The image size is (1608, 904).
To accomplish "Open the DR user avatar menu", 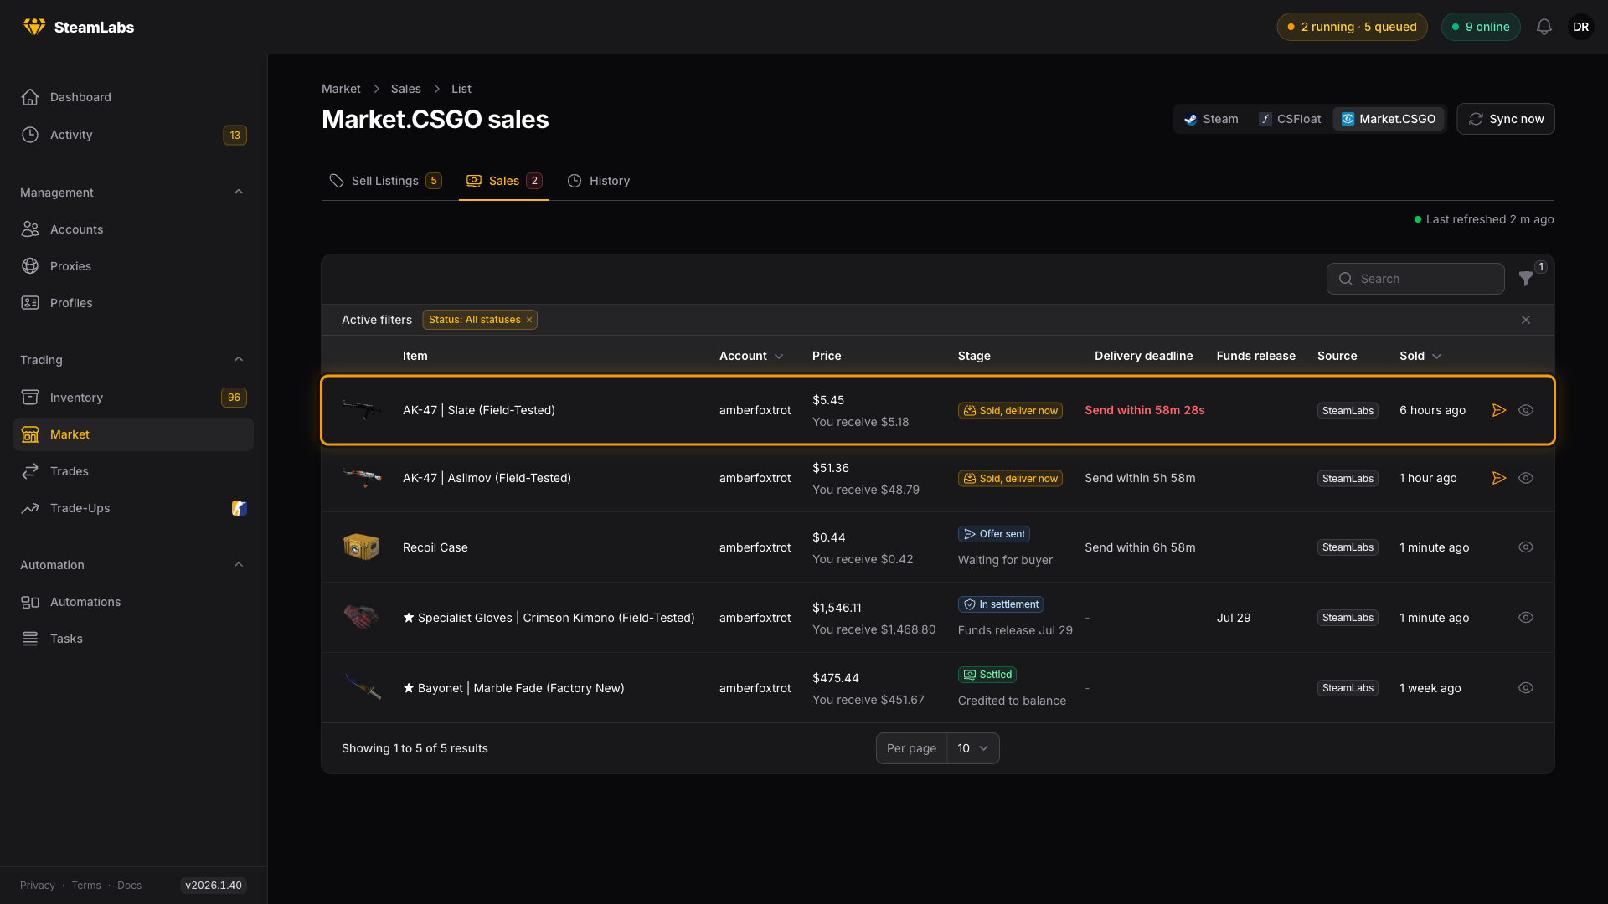I will 1581,27.
